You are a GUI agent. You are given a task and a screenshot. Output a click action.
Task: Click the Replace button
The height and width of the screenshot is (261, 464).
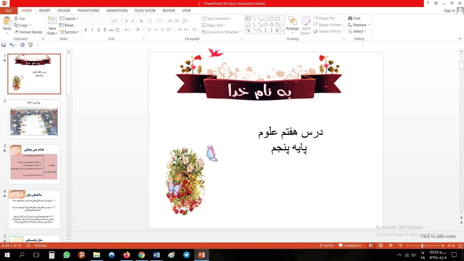coord(359,25)
